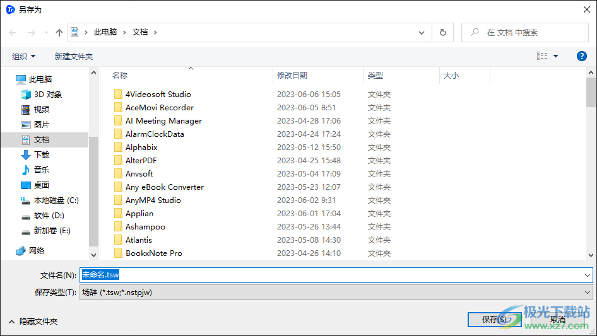Image resolution: width=597 pixels, height=336 pixels.
Task: Click the 取消 button
Action: (558, 319)
